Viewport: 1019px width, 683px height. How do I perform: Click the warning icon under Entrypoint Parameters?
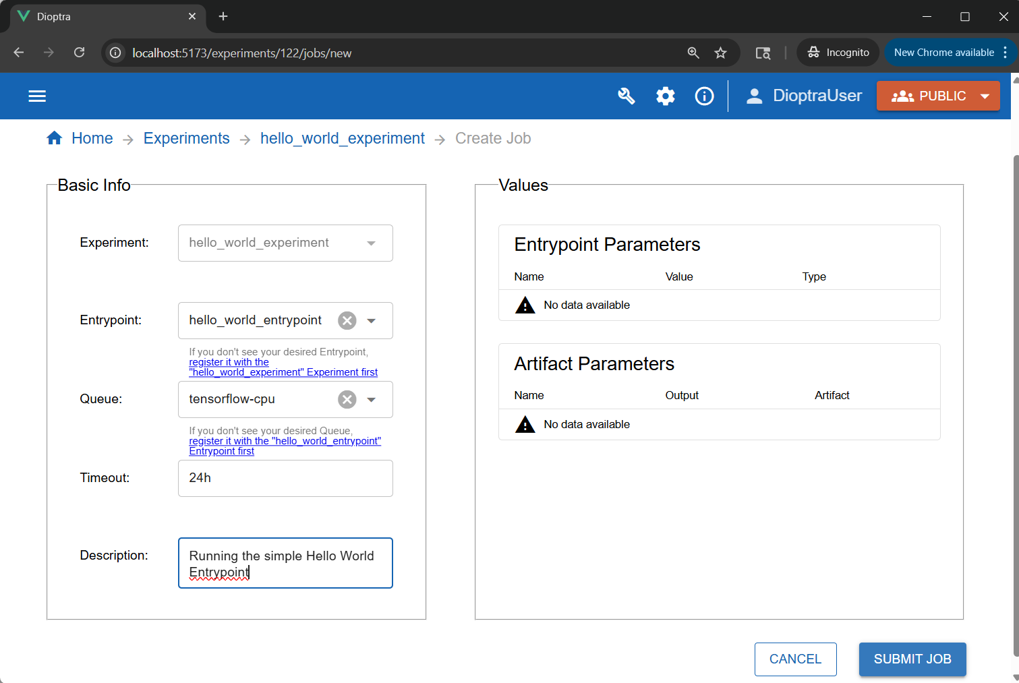(x=525, y=305)
